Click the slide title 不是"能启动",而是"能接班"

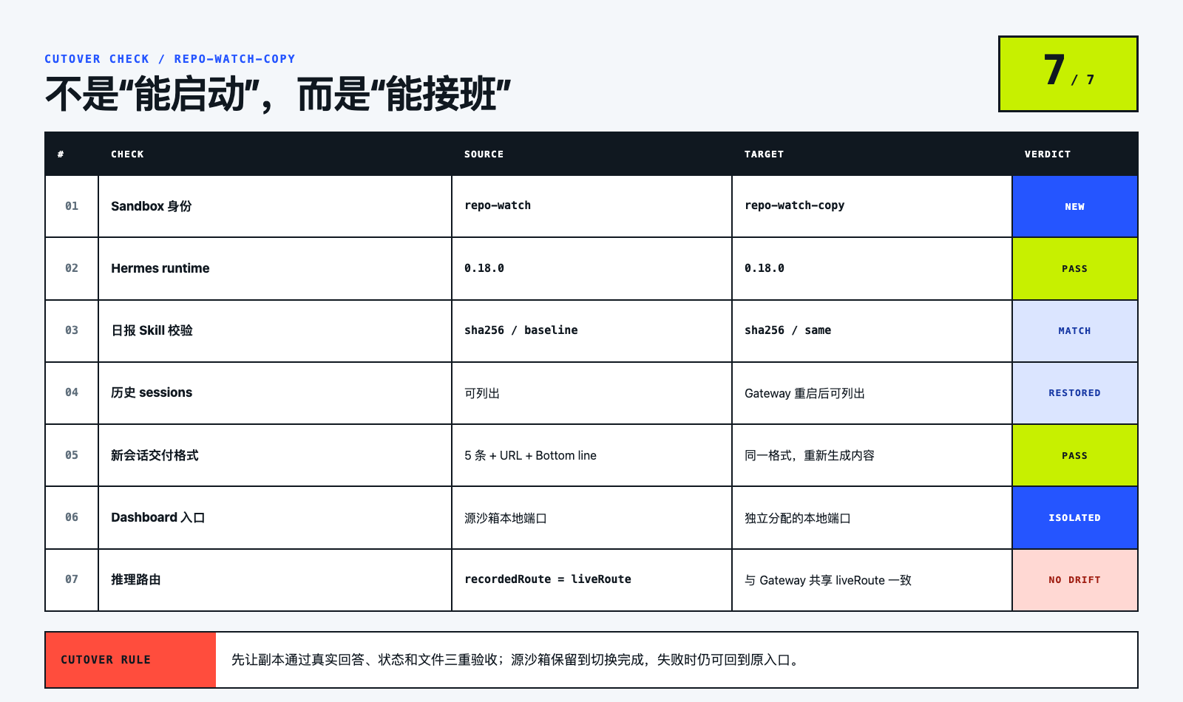click(x=278, y=95)
